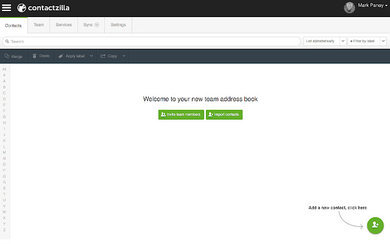Expand the Filter by label chevron
390x244 pixels.
point(383,41)
